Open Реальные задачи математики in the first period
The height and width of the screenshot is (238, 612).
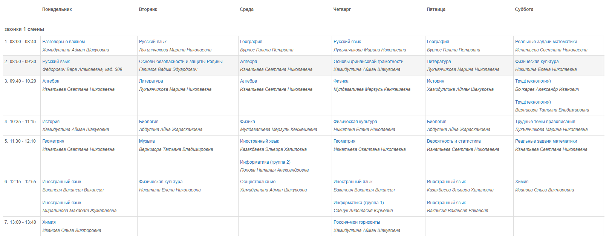click(546, 42)
